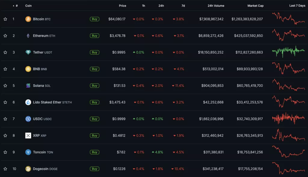Open the Solana SOL coin page

click(42, 86)
